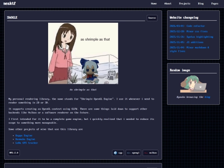Open the Kappa Engine project link

click(x=24, y=135)
